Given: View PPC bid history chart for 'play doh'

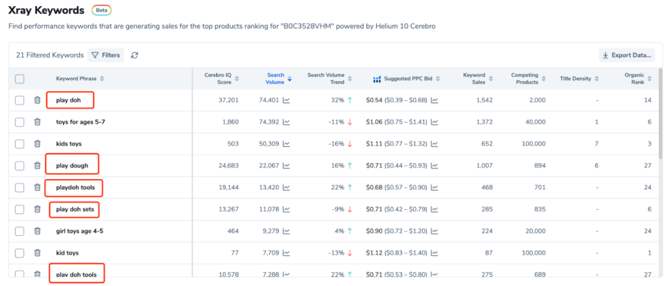Looking at the screenshot, I should tap(434, 100).
